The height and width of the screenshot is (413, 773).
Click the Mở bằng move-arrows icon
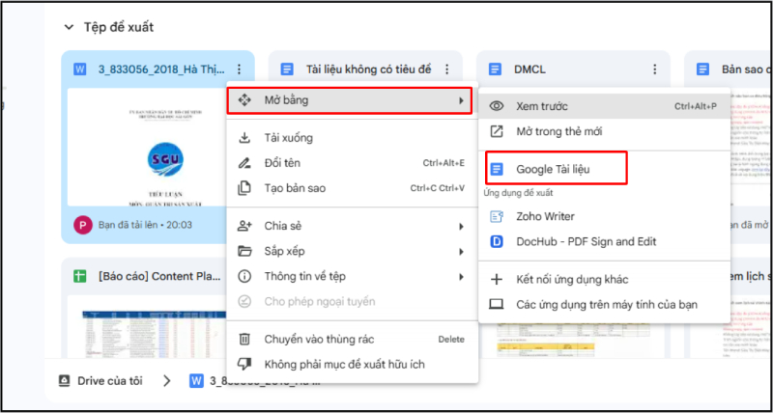coord(244,101)
